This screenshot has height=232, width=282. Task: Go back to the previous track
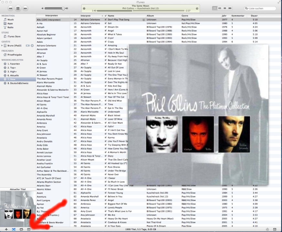[x=10, y=8]
